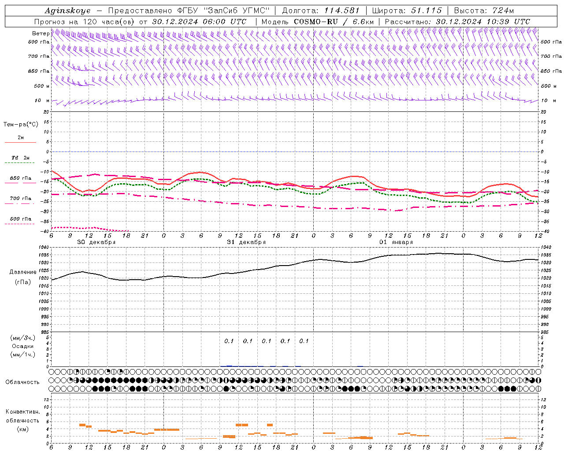Click the (мм/3ч.) precipitation unit label

tap(23, 338)
